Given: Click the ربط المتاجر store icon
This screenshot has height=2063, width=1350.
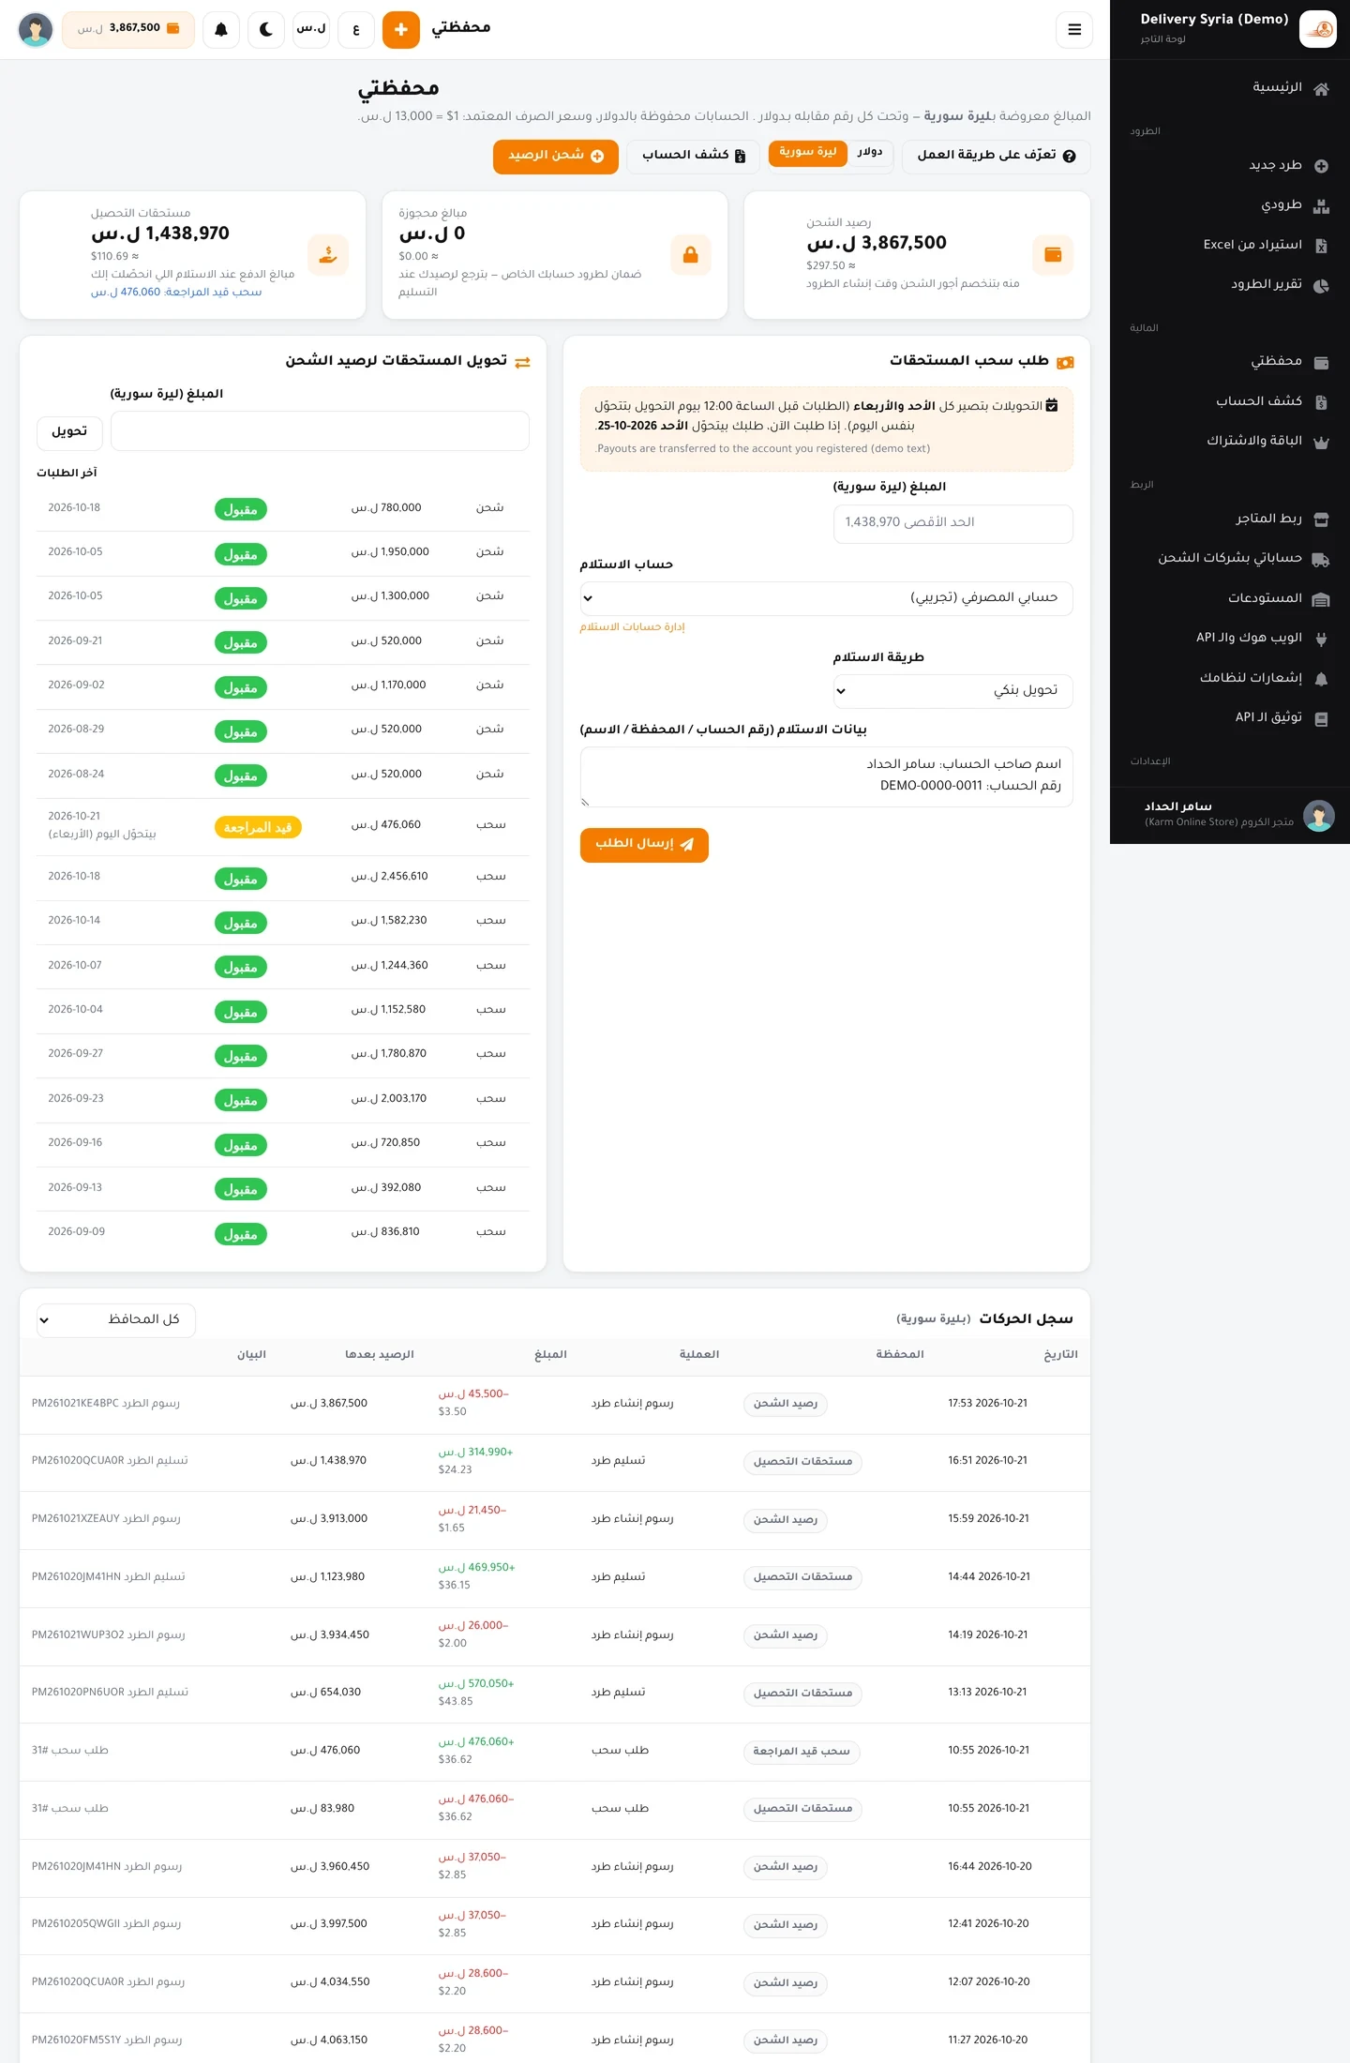Looking at the screenshot, I should pos(1321,520).
